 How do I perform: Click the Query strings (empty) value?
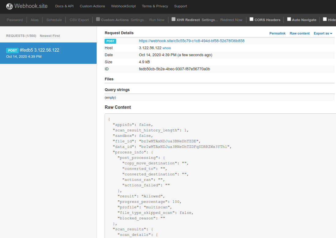(x=110, y=97)
